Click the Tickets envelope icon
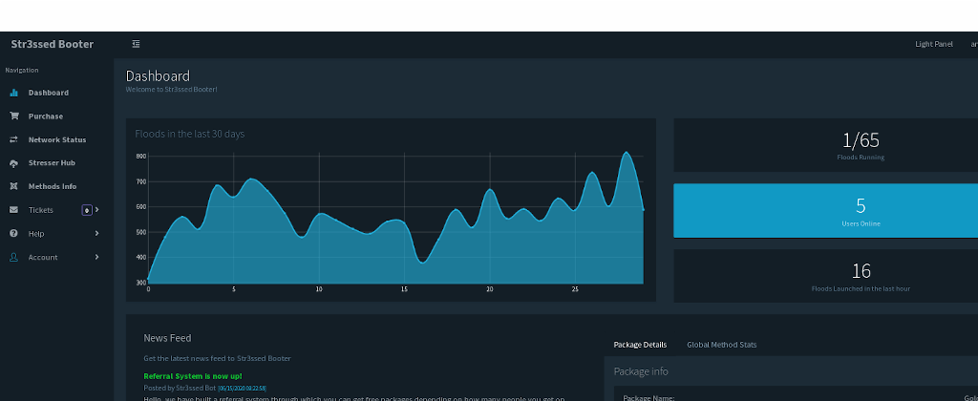The width and height of the screenshot is (978, 401). click(x=13, y=210)
